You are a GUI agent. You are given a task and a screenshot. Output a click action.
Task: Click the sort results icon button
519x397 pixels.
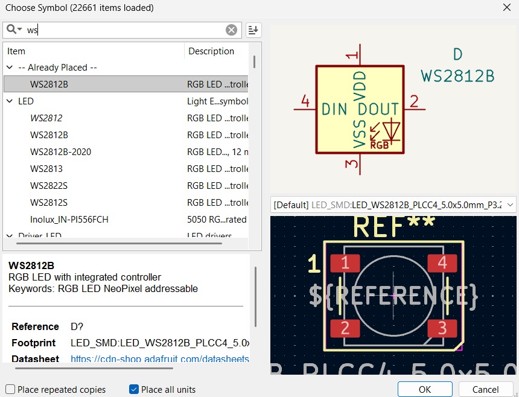click(253, 30)
